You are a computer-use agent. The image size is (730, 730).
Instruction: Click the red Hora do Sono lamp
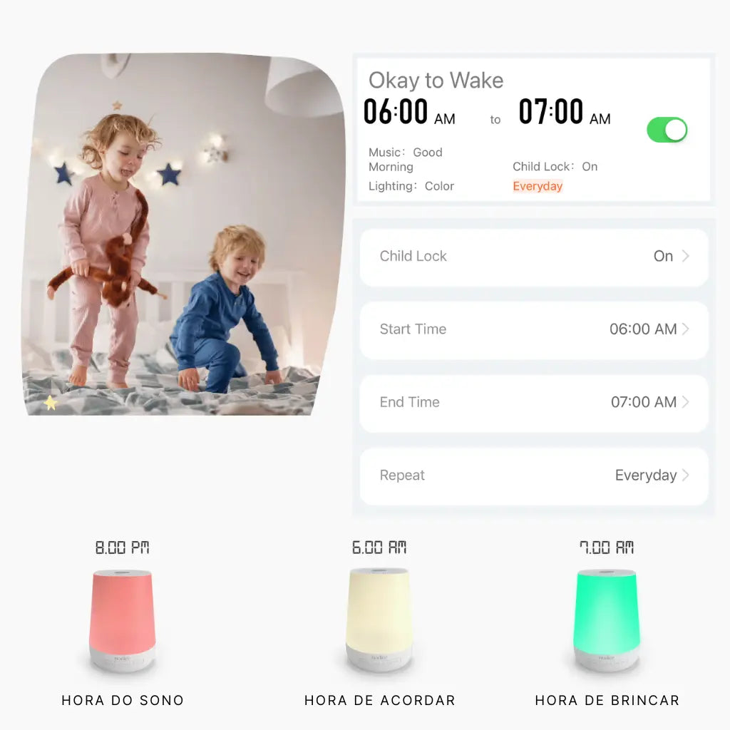122,620
